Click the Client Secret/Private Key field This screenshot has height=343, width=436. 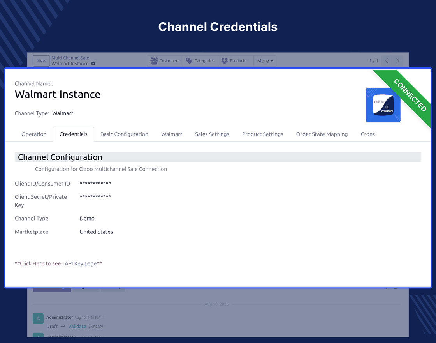coord(95,196)
